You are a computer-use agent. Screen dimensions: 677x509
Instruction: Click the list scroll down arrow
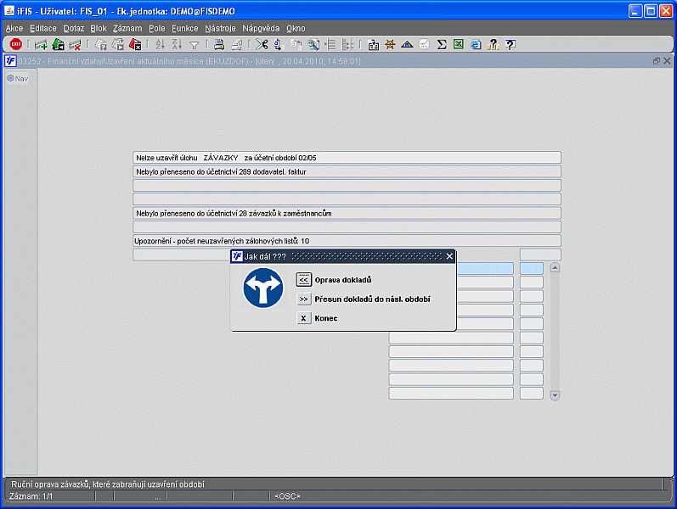[x=555, y=395]
